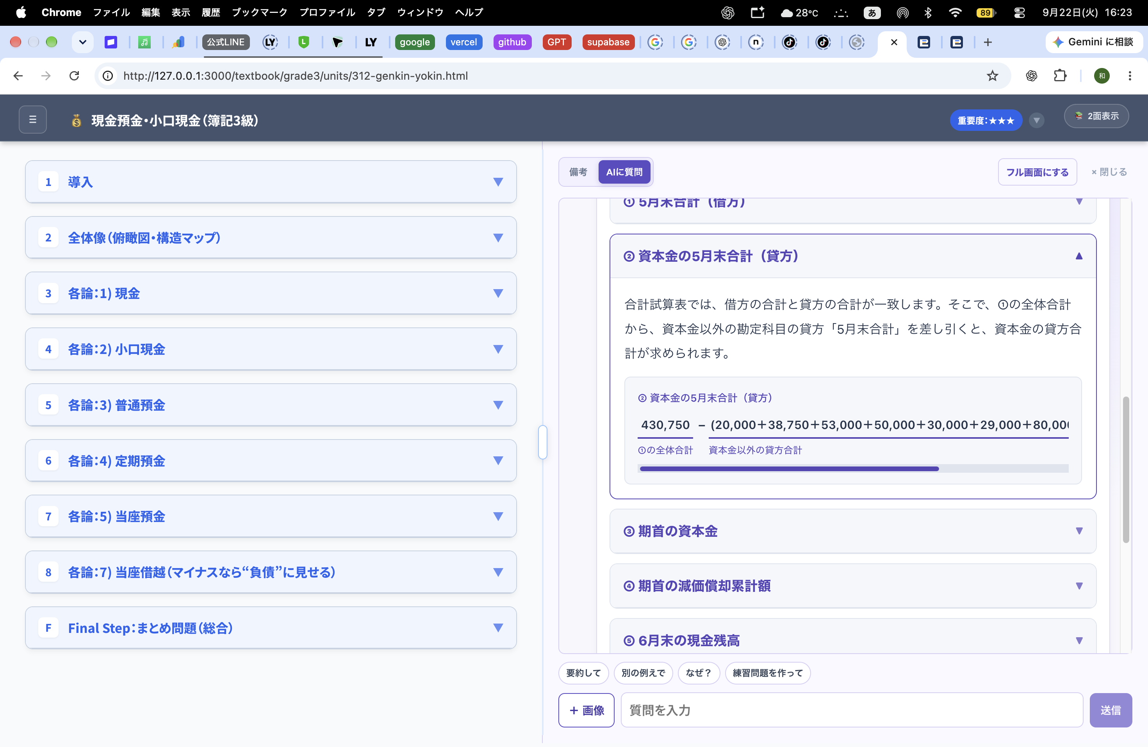Screen dimensions: 1148x747
Task: Bookmark this page with the star icon
Action: pyautogui.click(x=992, y=76)
